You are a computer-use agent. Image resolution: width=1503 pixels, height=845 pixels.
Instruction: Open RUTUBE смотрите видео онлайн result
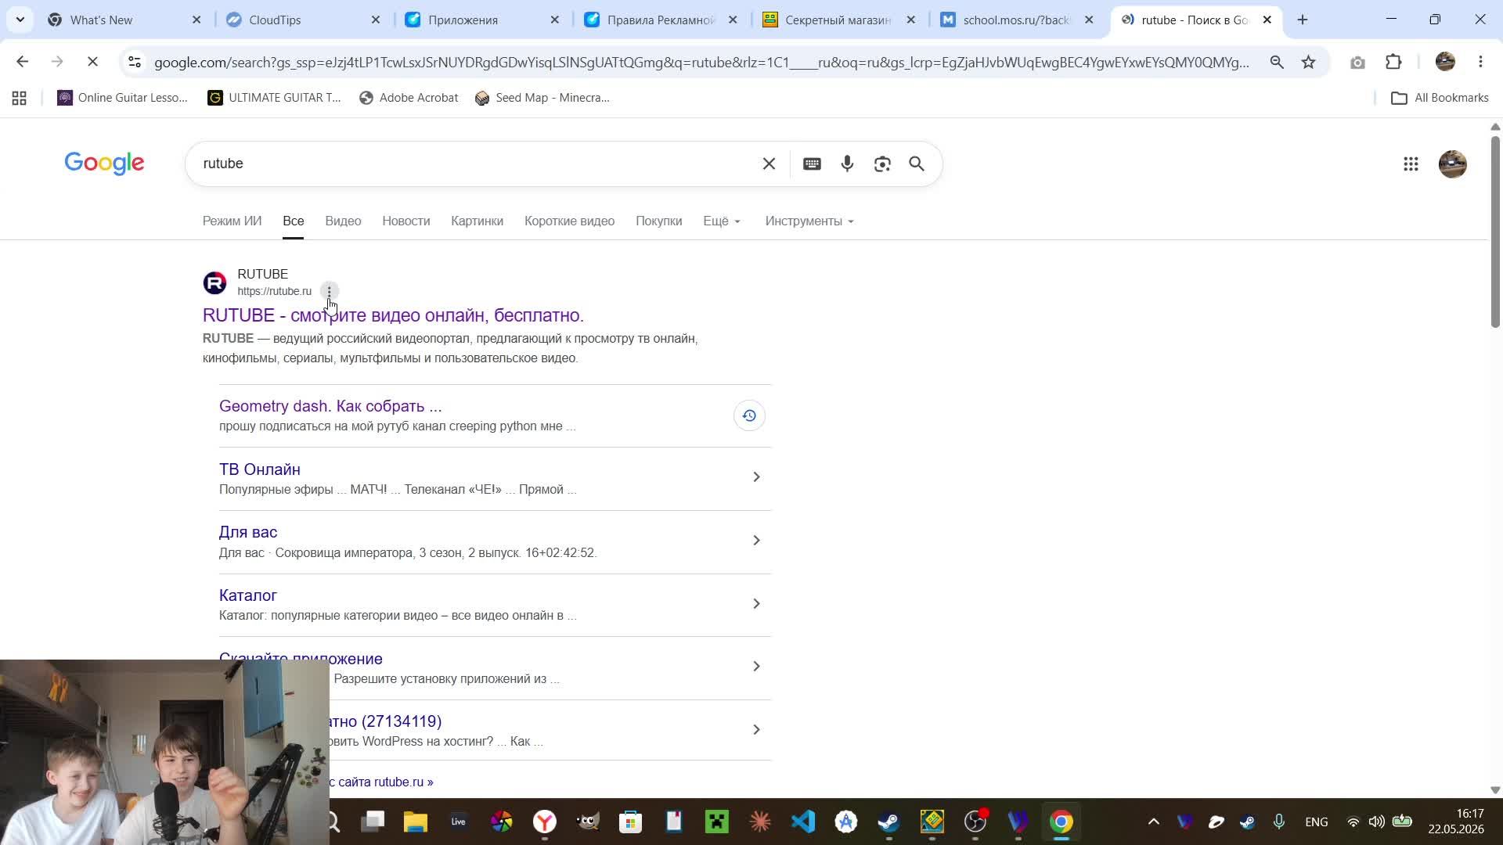[x=393, y=315]
